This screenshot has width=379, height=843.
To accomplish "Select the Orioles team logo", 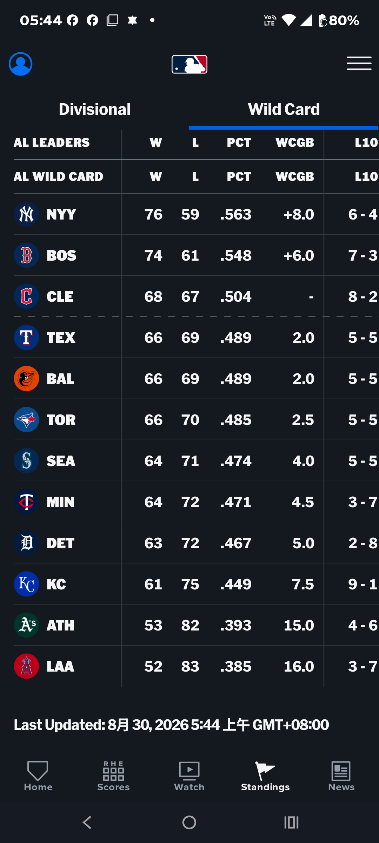I will tap(26, 379).
